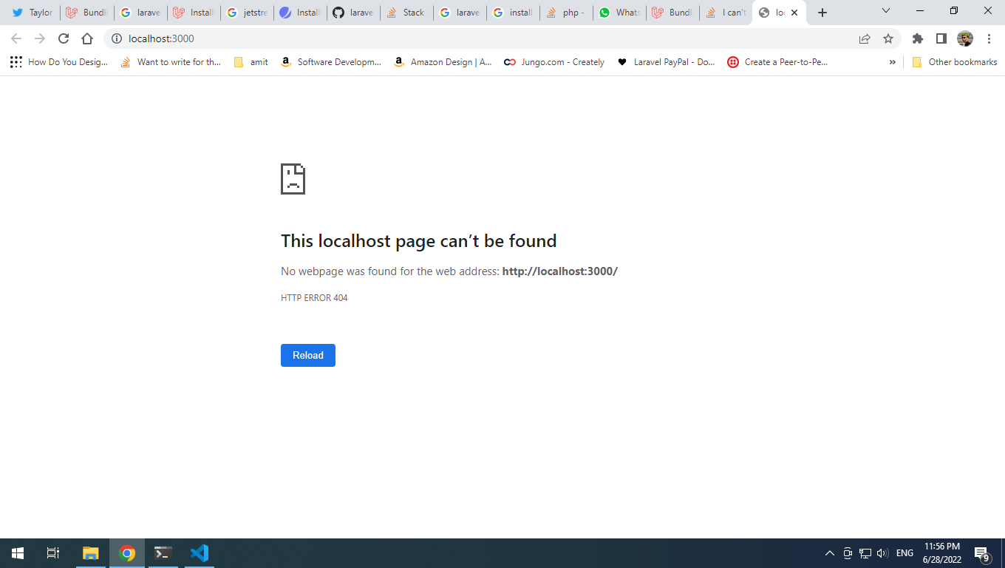
Task: Open the notification center icon
Action: (982, 553)
